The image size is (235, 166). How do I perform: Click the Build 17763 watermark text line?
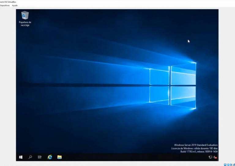199,152
